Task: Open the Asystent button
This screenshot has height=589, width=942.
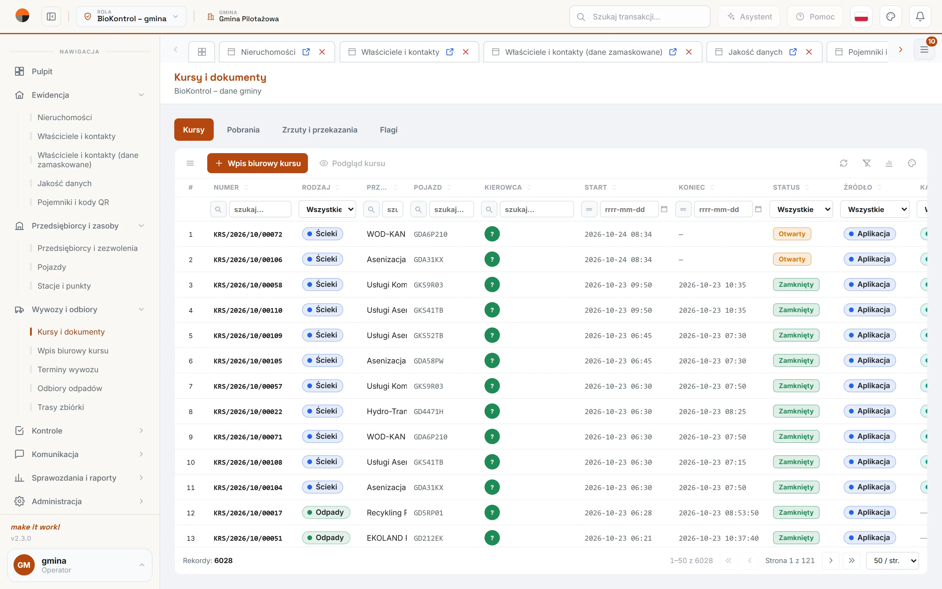Action: pyautogui.click(x=749, y=16)
